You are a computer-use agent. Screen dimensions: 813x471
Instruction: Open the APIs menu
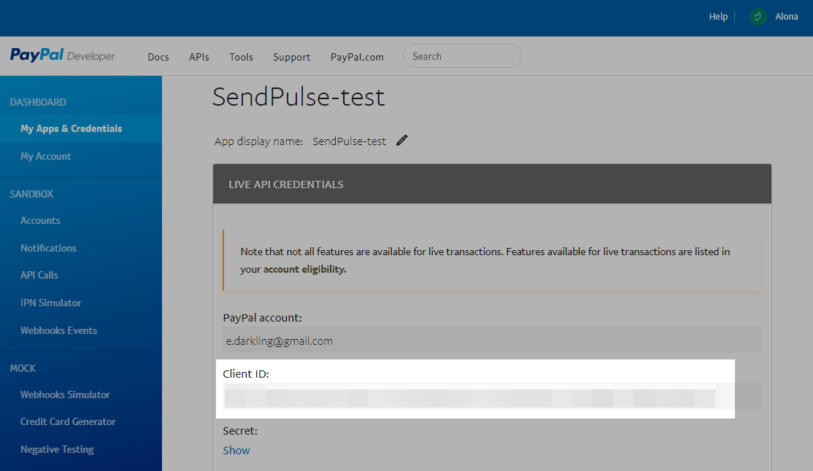click(199, 57)
